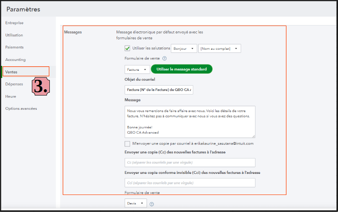Open the Dépenses tab
The image size is (338, 212).
[14, 84]
